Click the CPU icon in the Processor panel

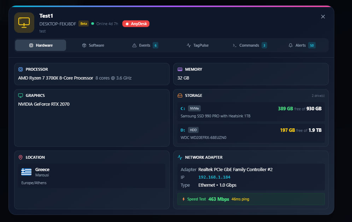coord(20,69)
